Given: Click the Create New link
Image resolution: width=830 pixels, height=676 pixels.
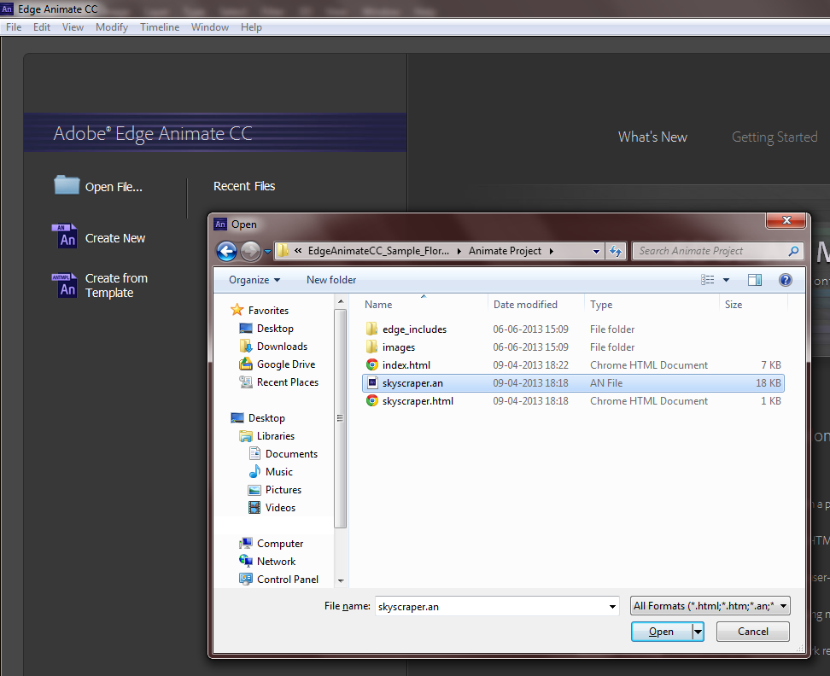Looking at the screenshot, I should (115, 238).
